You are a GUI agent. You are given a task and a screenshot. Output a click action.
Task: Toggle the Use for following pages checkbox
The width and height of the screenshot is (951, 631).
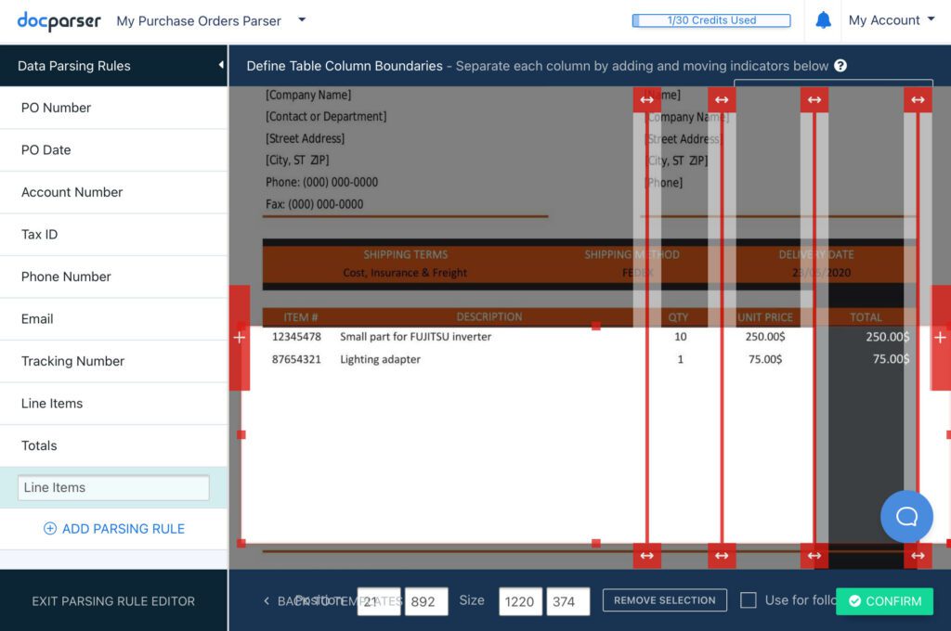[x=749, y=600]
